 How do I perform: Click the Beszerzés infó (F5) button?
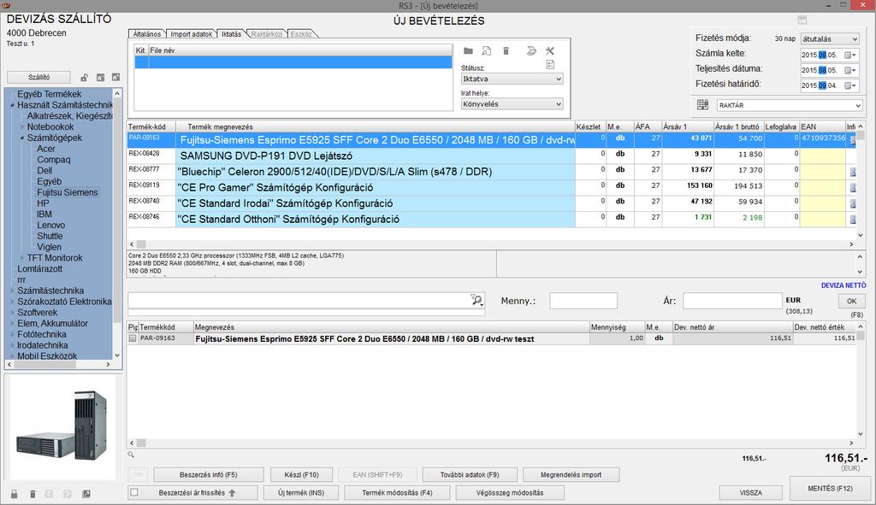[x=209, y=475]
